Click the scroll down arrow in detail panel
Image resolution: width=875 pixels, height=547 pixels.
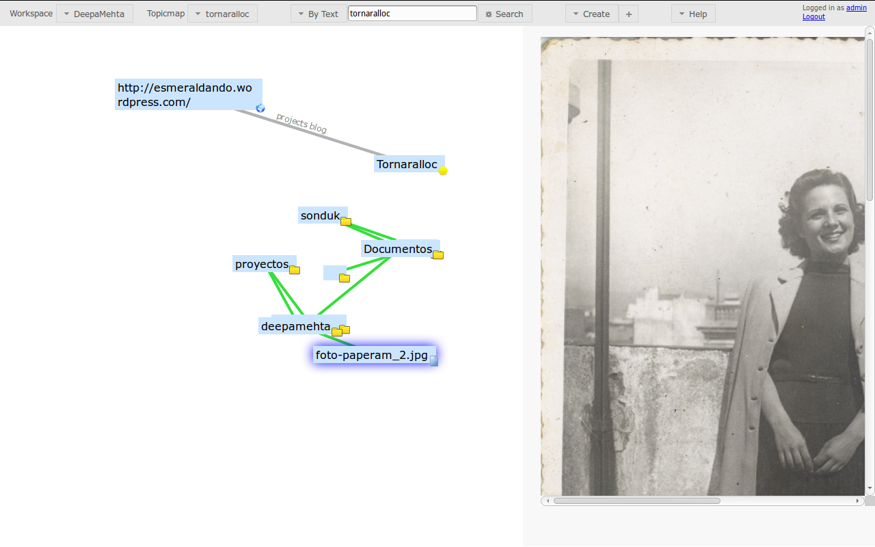(x=870, y=488)
